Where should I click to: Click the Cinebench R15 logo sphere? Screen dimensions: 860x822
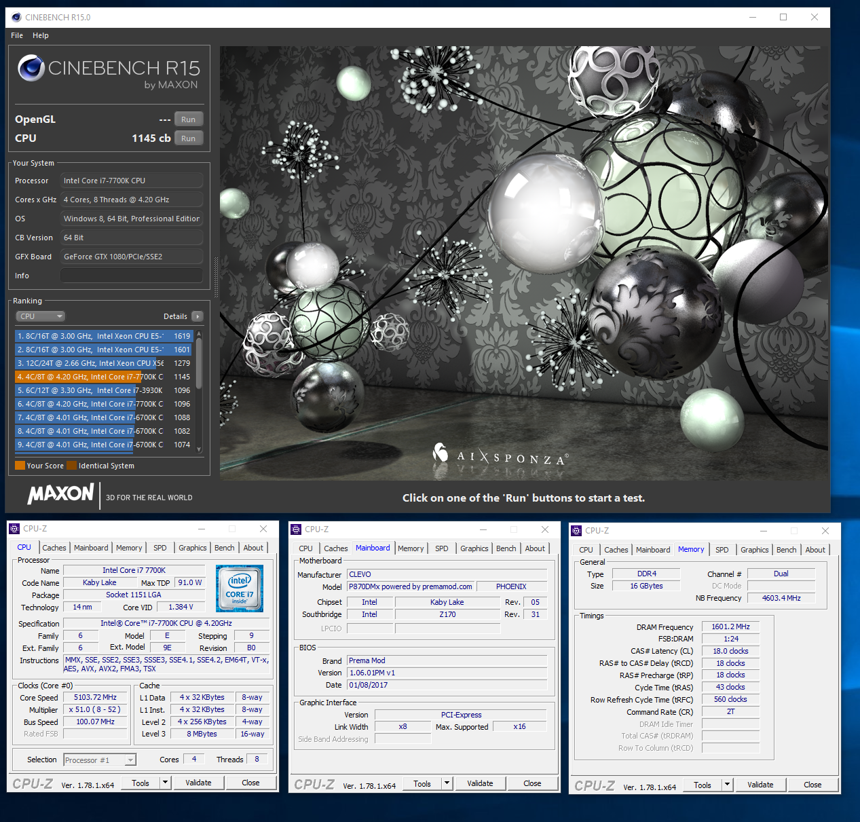[31, 68]
